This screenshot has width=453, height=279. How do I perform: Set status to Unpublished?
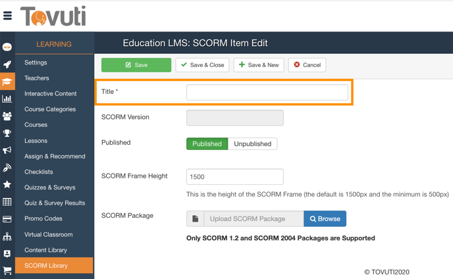[x=252, y=144]
